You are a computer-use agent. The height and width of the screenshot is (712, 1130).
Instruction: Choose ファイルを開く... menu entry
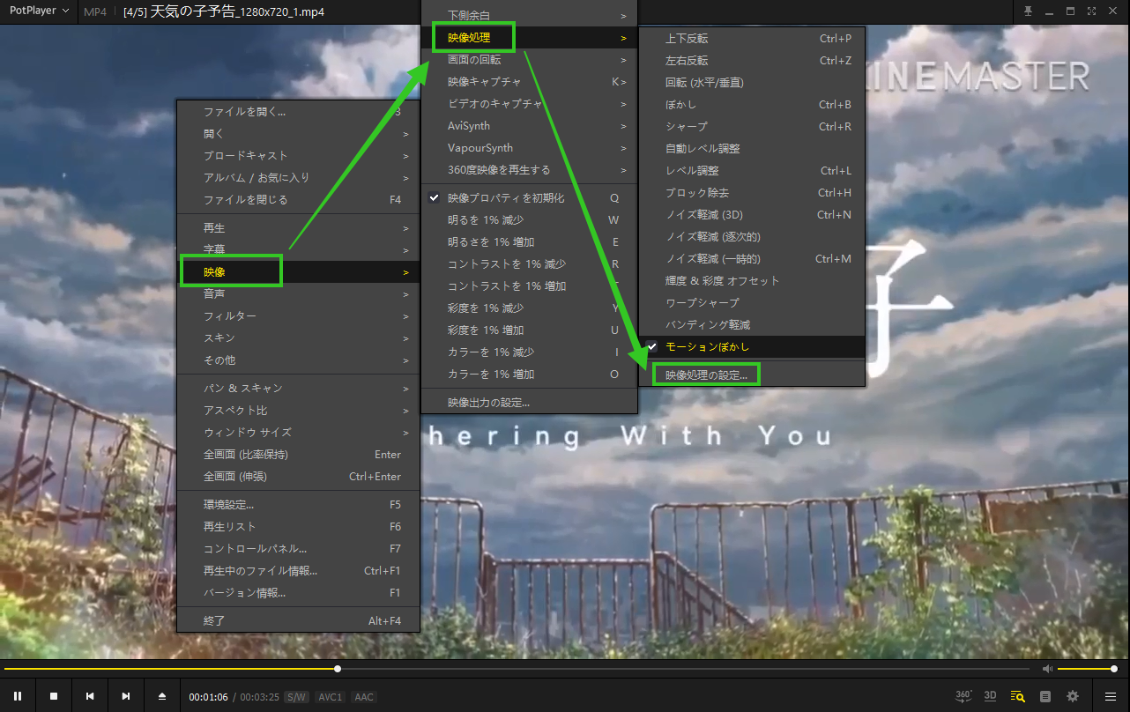tap(298, 112)
